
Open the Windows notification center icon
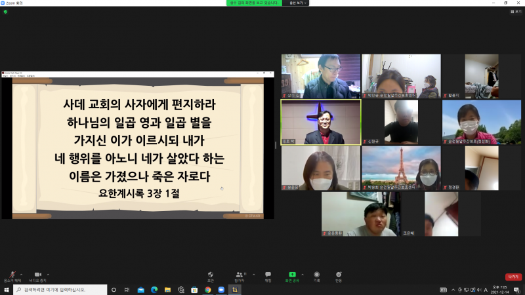point(516,290)
